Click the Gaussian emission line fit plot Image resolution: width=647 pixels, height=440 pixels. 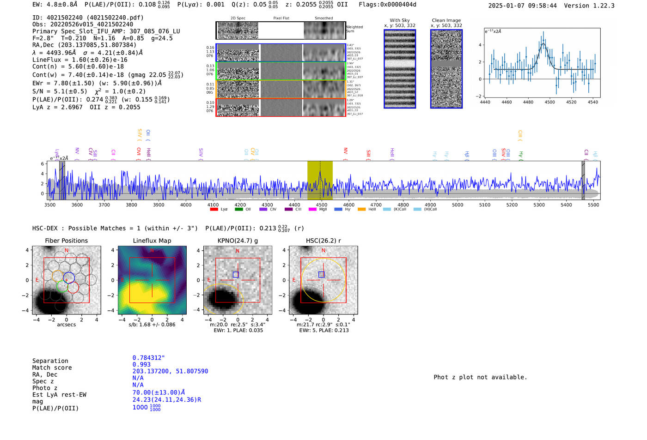[x=542, y=63]
